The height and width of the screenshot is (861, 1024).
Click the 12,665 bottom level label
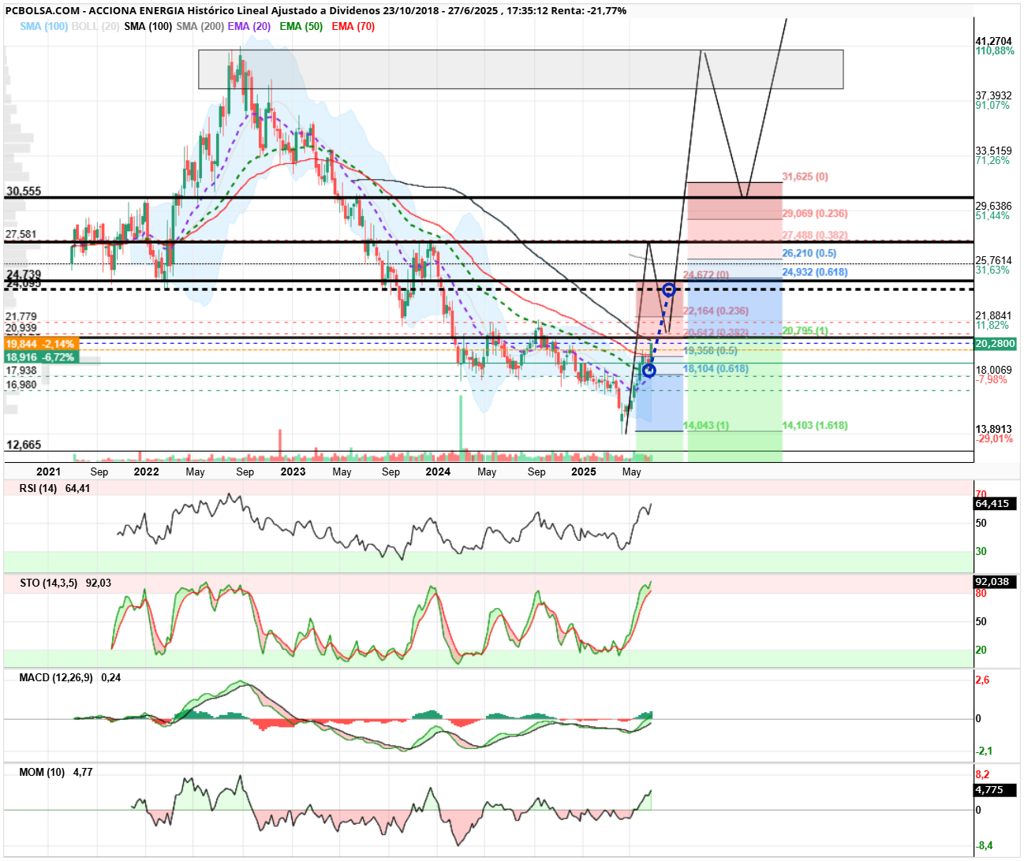point(24,445)
